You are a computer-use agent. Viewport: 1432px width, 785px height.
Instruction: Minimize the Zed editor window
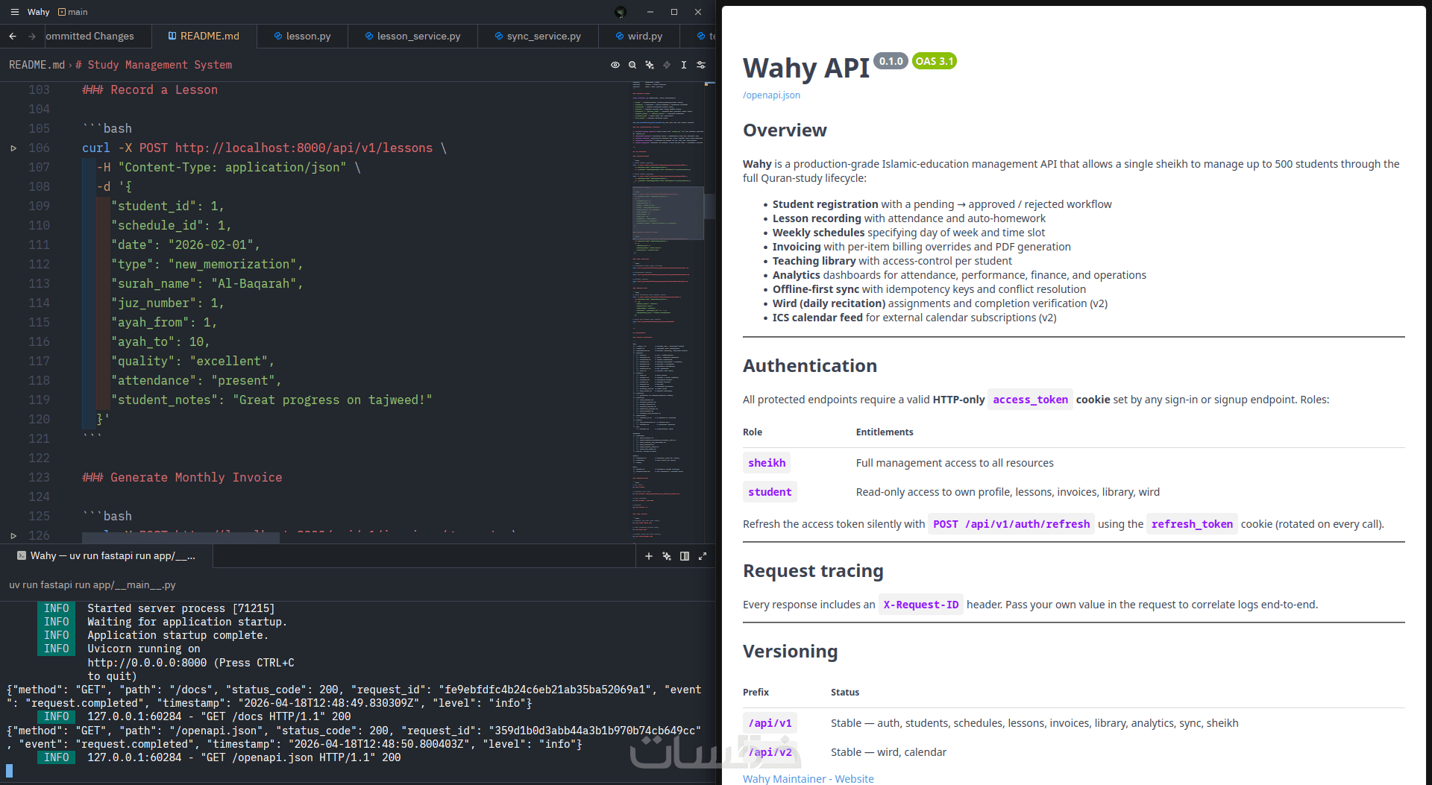pos(650,12)
